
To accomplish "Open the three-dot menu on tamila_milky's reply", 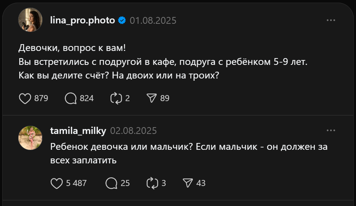I will click(331, 131).
